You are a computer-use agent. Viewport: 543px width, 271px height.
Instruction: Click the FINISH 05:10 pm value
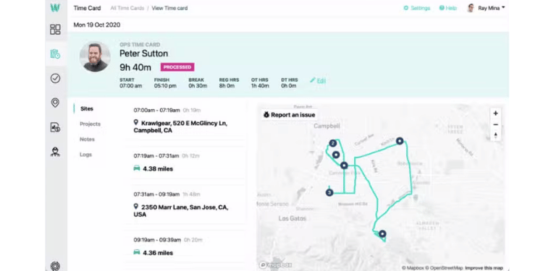[x=165, y=86]
